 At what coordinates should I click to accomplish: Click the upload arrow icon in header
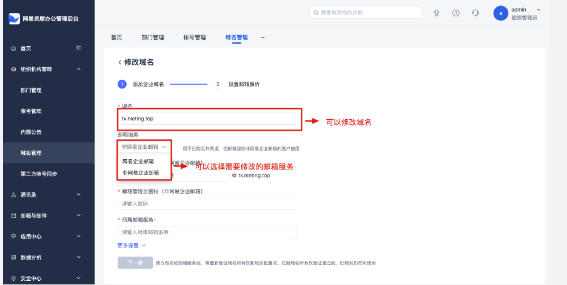pos(437,13)
